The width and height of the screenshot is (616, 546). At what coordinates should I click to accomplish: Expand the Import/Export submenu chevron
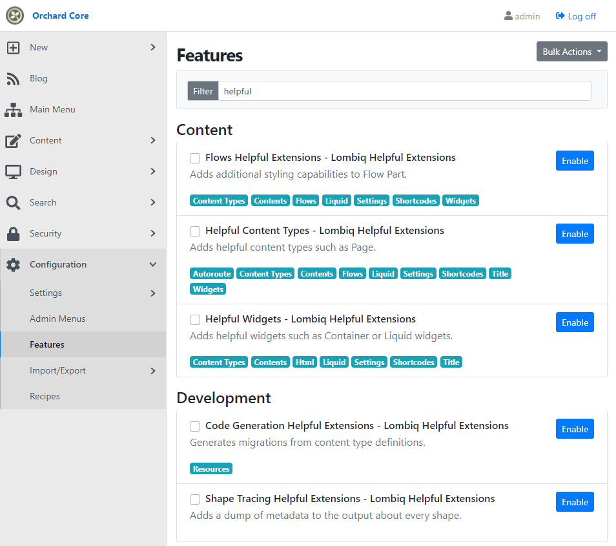[153, 371]
